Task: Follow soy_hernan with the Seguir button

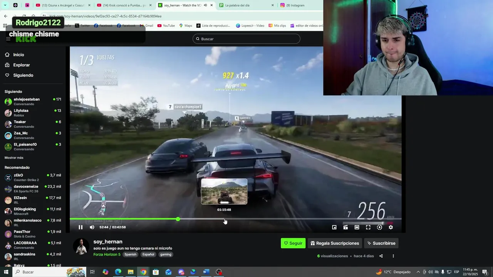Action: pos(293,243)
